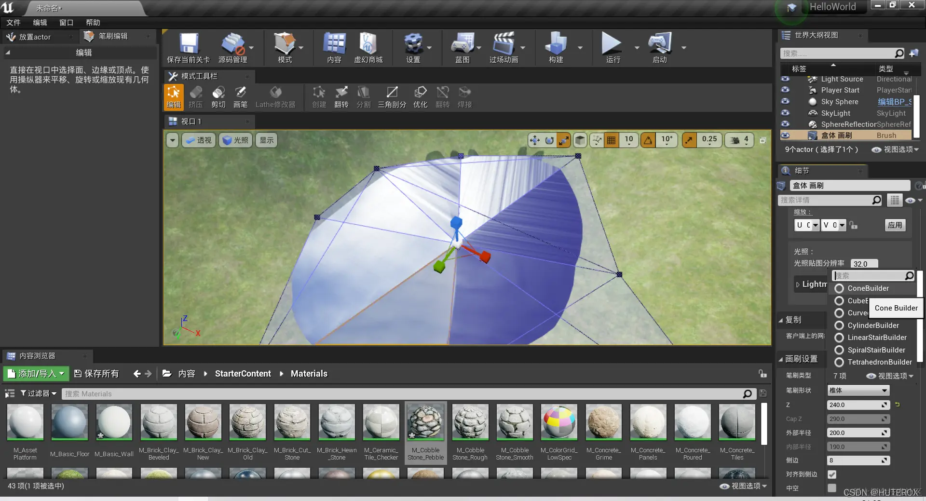Viewport: 926px width, 501px height.
Task: Click the Add/Import button
Action: click(x=37, y=374)
